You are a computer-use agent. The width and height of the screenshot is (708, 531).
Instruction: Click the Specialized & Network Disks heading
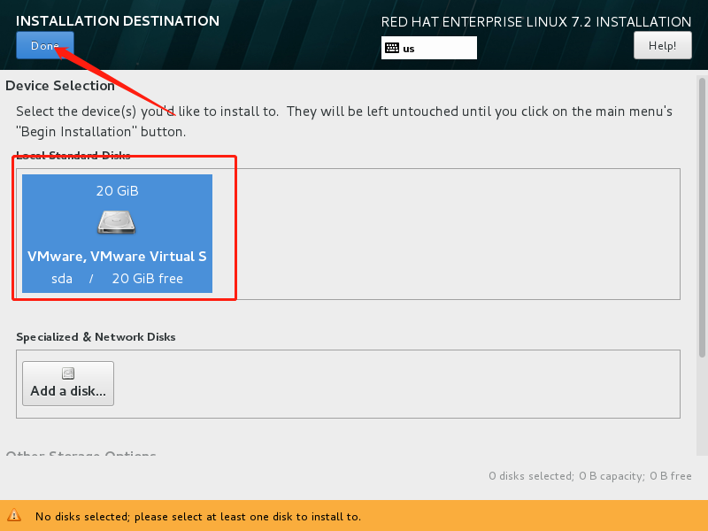click(x=96, y=337)
